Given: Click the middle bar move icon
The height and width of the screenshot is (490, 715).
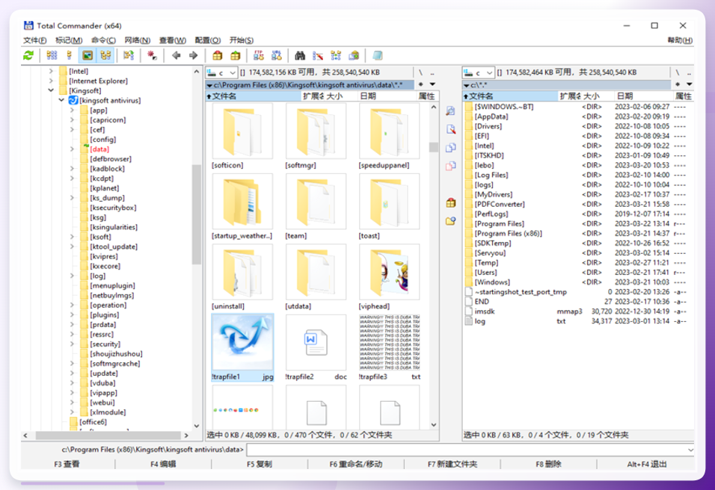Looking at the screenshot, I should 450,166.
